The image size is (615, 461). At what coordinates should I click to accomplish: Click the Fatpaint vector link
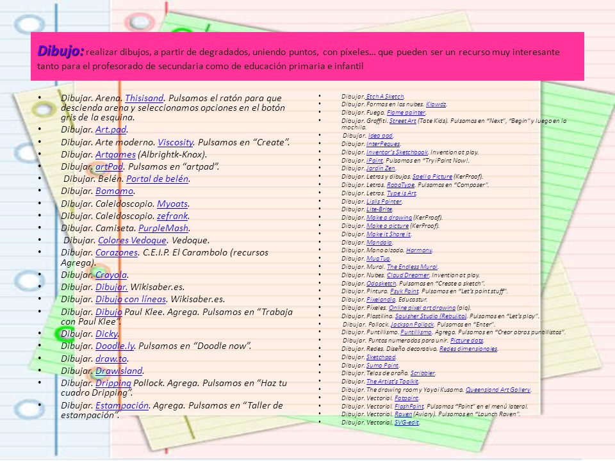coord(406,398)
